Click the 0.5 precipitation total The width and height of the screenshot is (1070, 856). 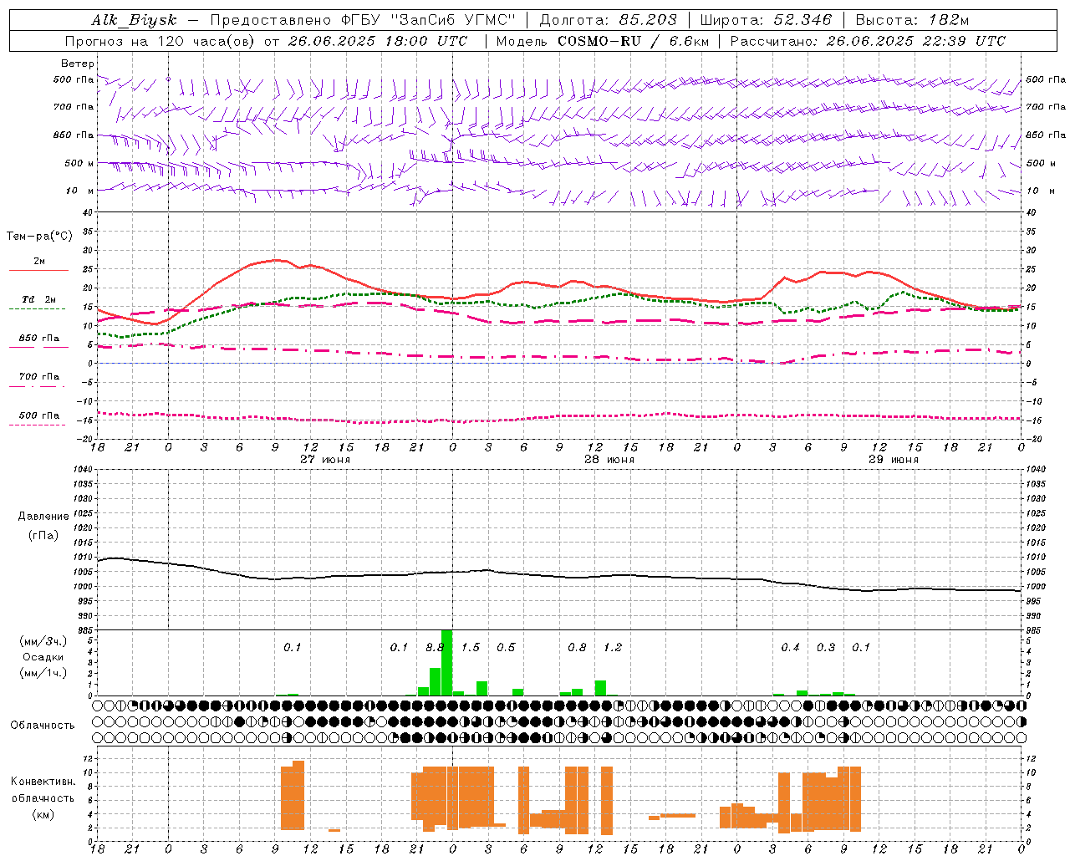pyautogui.click(x=506, y=648)
